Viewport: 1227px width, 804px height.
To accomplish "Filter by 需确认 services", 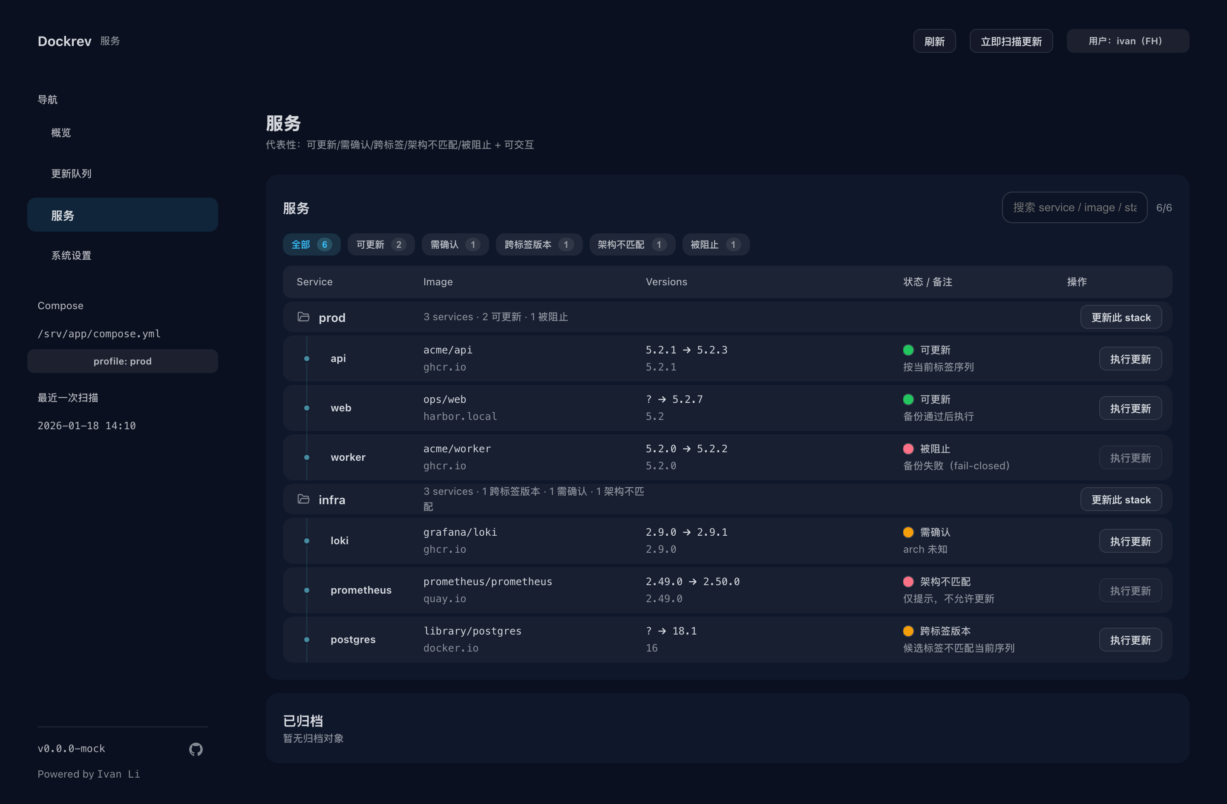I will tap(455, 245).
